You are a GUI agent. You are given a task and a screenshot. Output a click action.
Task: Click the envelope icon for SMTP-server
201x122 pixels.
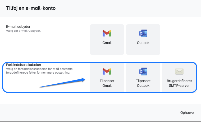[x=179, y=71]
